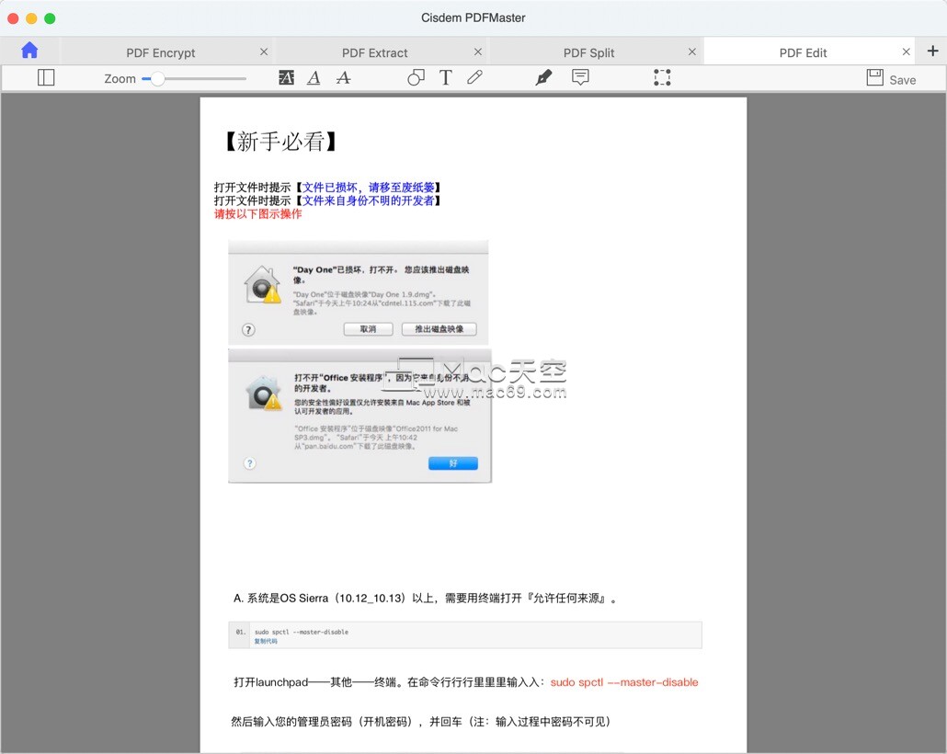Select the pencil freehand tool
947x754 pixels.
(474, 77)
